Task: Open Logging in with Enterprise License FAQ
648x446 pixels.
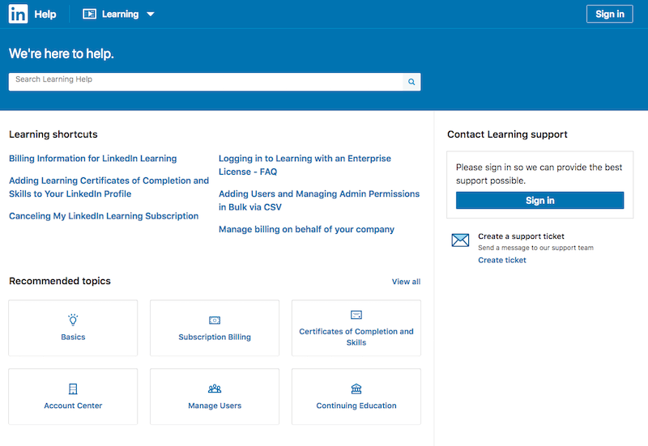Action: 305,165
